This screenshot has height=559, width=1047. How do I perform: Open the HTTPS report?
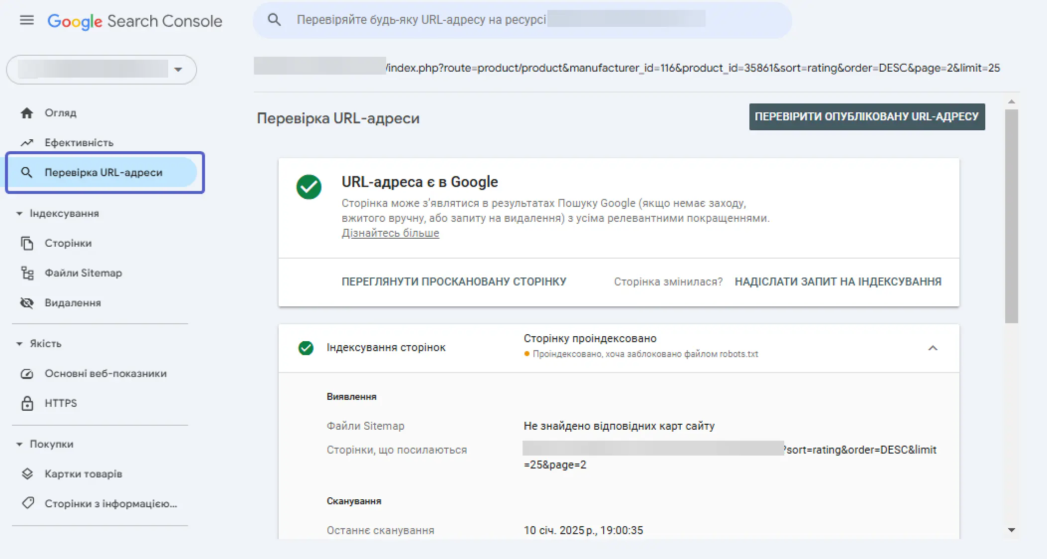click(x=61, y=403)
